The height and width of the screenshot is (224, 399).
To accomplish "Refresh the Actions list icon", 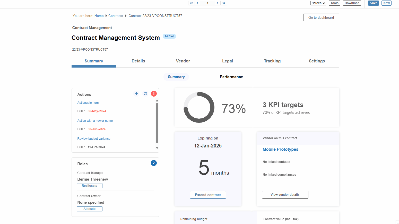I will (145, 94).
